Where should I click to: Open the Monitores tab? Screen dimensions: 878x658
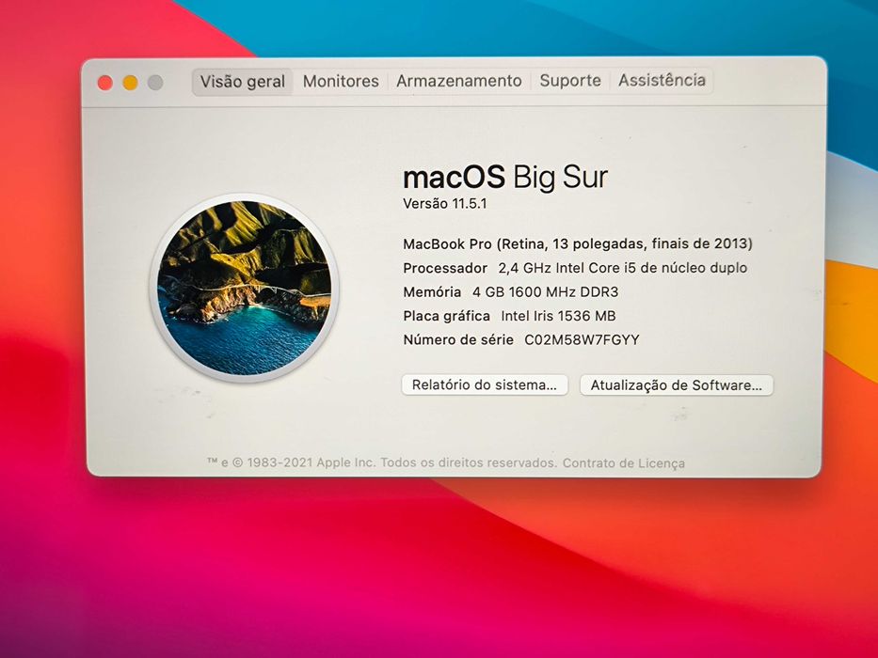[341, 81]
